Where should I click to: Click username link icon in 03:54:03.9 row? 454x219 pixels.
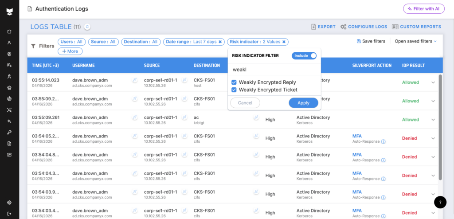point(135,192)
